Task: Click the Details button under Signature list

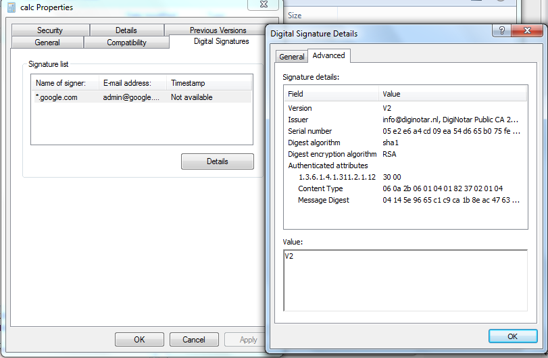Action: click(218, 161)
